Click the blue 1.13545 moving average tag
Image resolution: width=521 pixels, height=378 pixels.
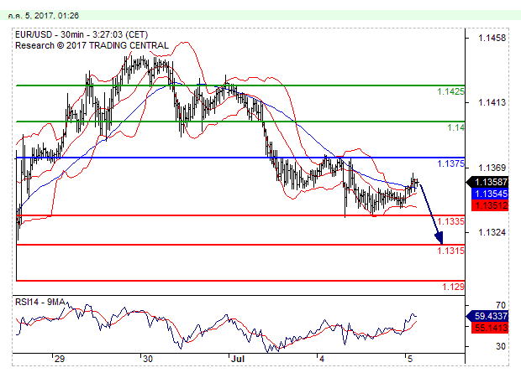490,194
